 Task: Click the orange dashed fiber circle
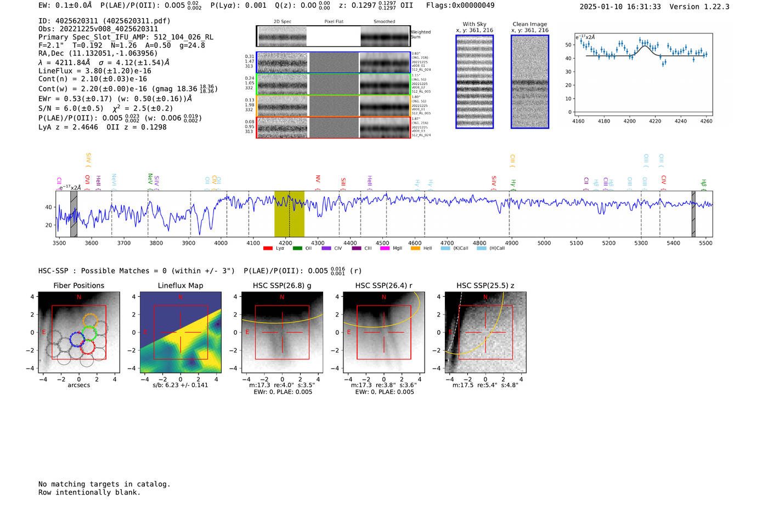point(91,321)
